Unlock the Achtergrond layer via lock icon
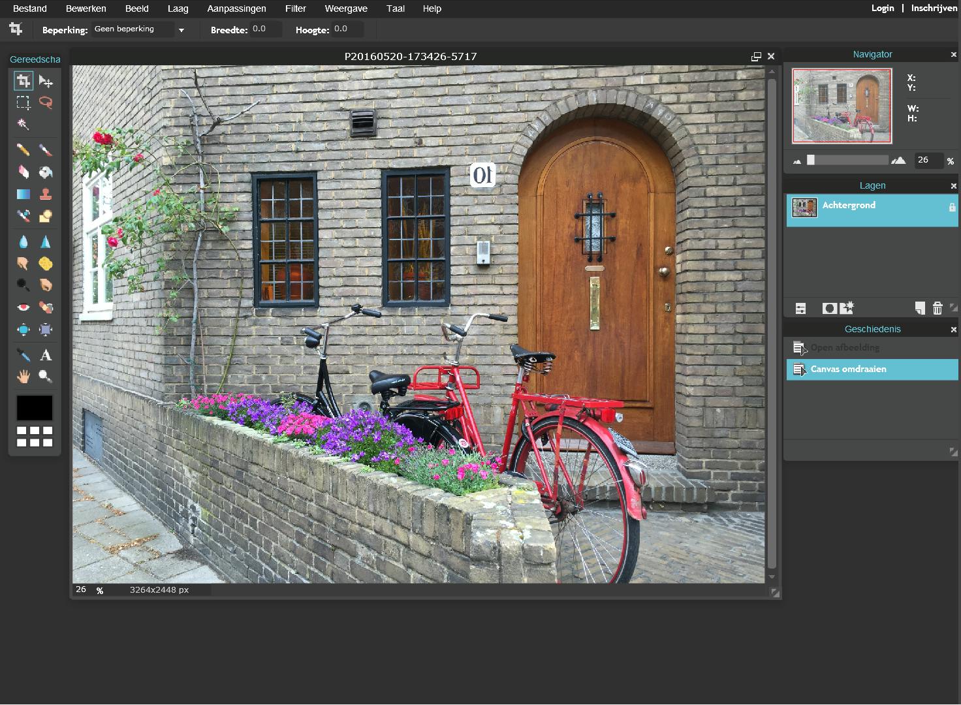Image resolution: width=961 pixels, height=705 pixels. [x=952, y=208]
